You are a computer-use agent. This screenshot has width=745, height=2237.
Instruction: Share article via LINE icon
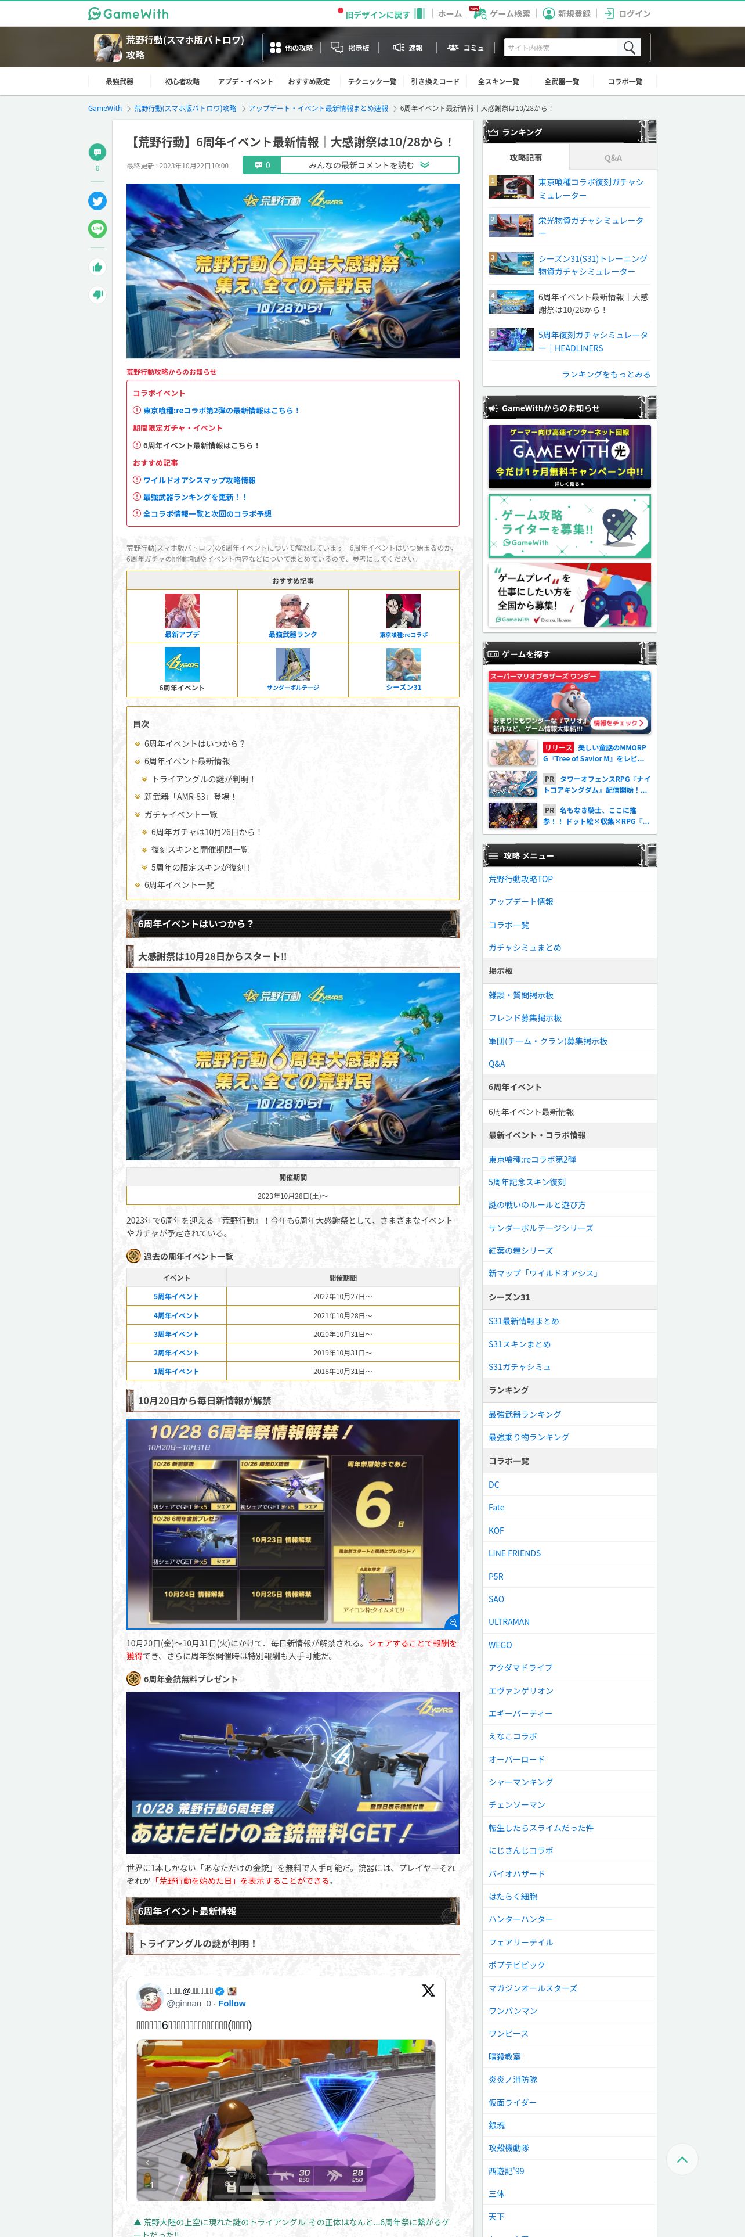(97, 228)
